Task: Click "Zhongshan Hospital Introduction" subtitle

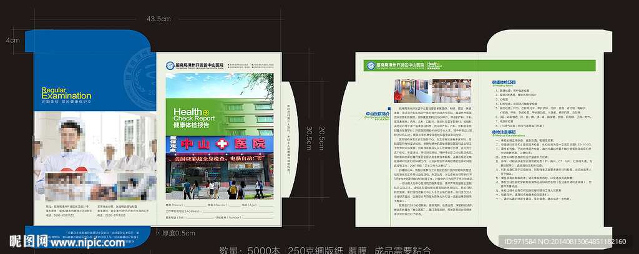Action: point(377,119)
